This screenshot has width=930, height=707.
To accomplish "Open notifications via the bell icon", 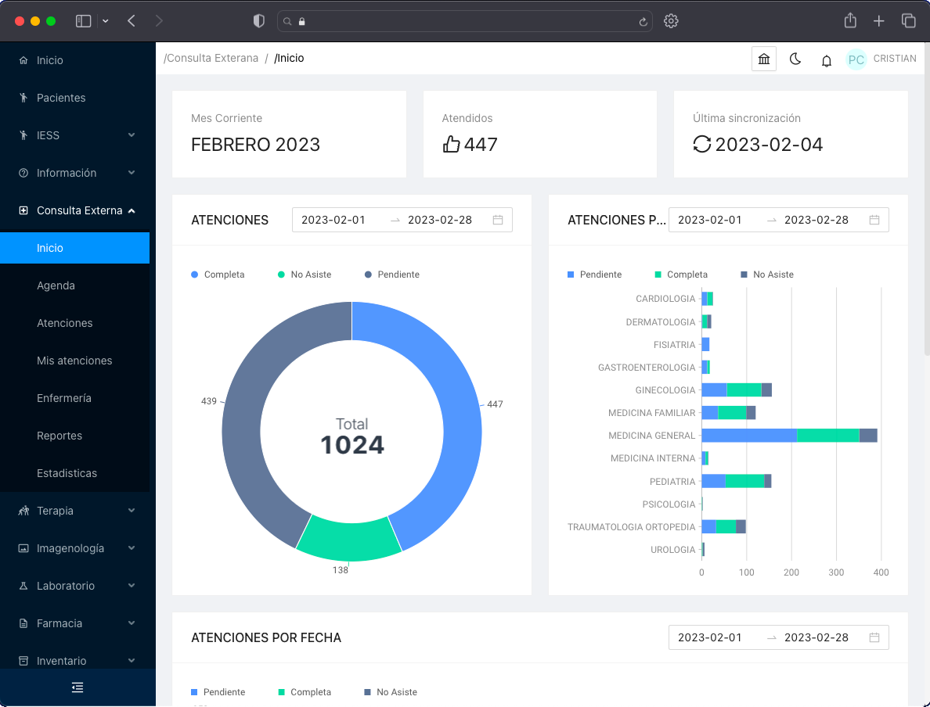I will pyautogui.click(x=826, y=60).
